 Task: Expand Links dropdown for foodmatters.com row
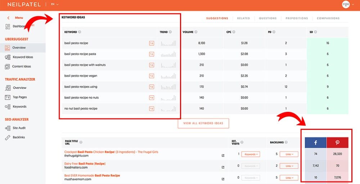289,166
